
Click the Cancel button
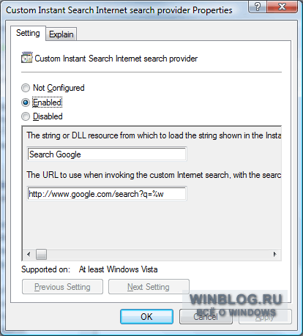point(206,316)
